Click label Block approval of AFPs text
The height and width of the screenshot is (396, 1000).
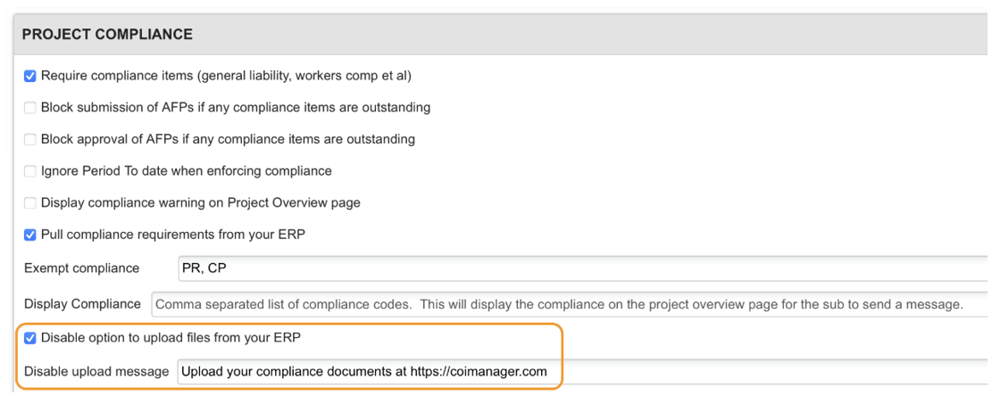tap(229, 139)
